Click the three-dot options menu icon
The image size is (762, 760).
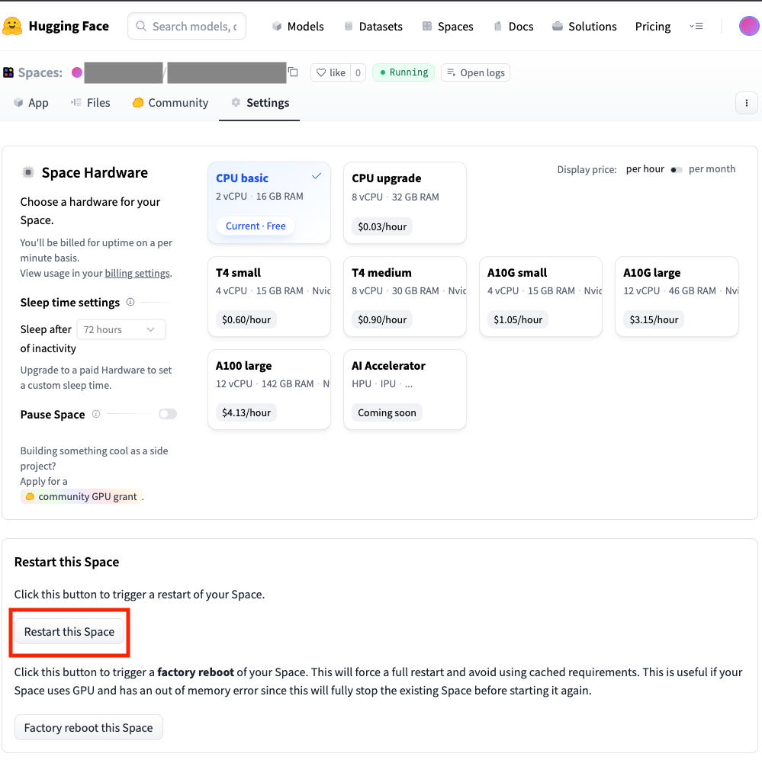pos(746,103)
